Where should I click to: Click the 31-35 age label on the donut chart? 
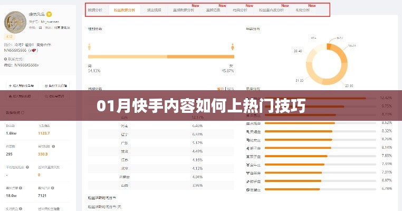pos(299,81)
